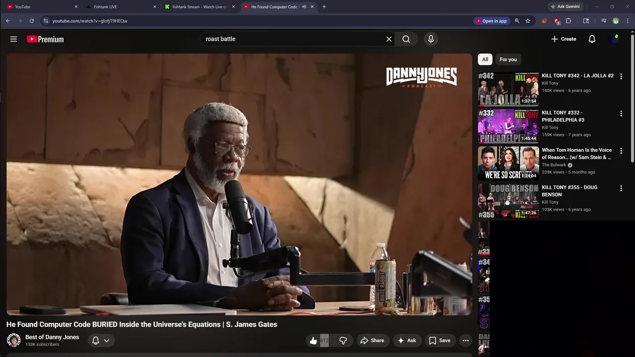Open options for Tom Homan video
Viewport: 635px width, 357px height.
click(621, 151)
